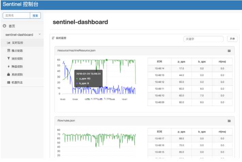Image resolution: width=242 pixels, height=162 pixels.
Task: Open 流控规则 via its funnel filter icon
Action: point(9,58)
